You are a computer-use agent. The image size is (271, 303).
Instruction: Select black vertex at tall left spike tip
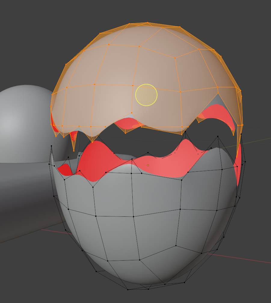pos(51,146)
